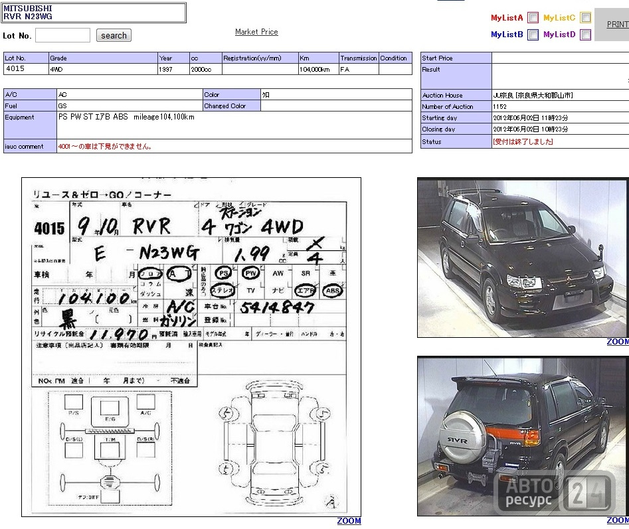This screenshot has width=629, height=529.
Task: Click the Lot No. search input field
Action: tap(62, 35)
